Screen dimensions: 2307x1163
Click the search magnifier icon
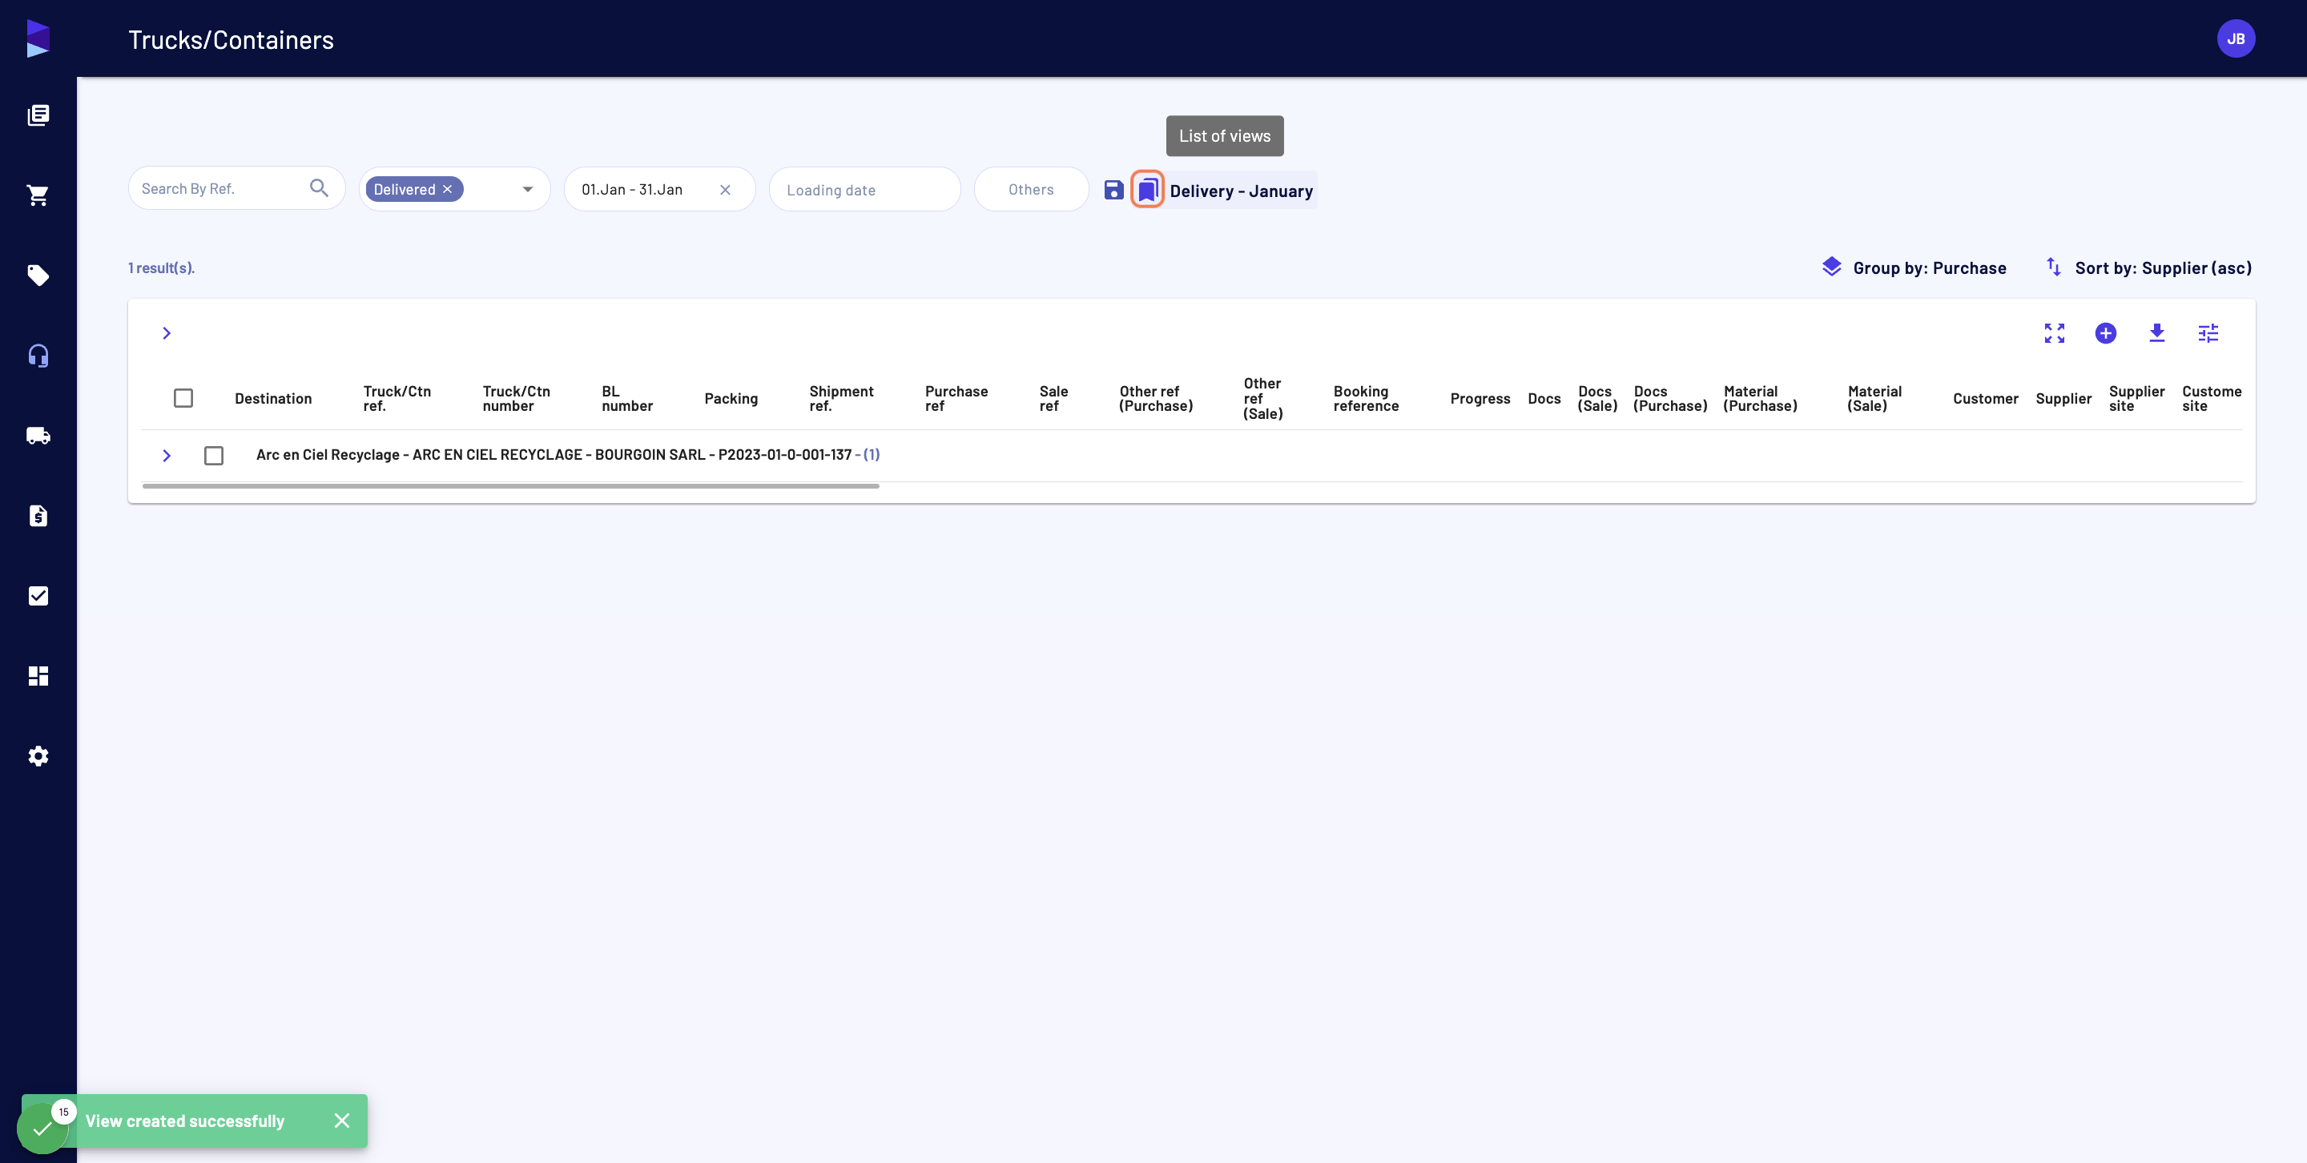(319, 188)
